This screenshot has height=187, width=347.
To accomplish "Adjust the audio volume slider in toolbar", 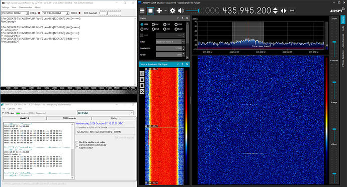I will tap(193, 11).
